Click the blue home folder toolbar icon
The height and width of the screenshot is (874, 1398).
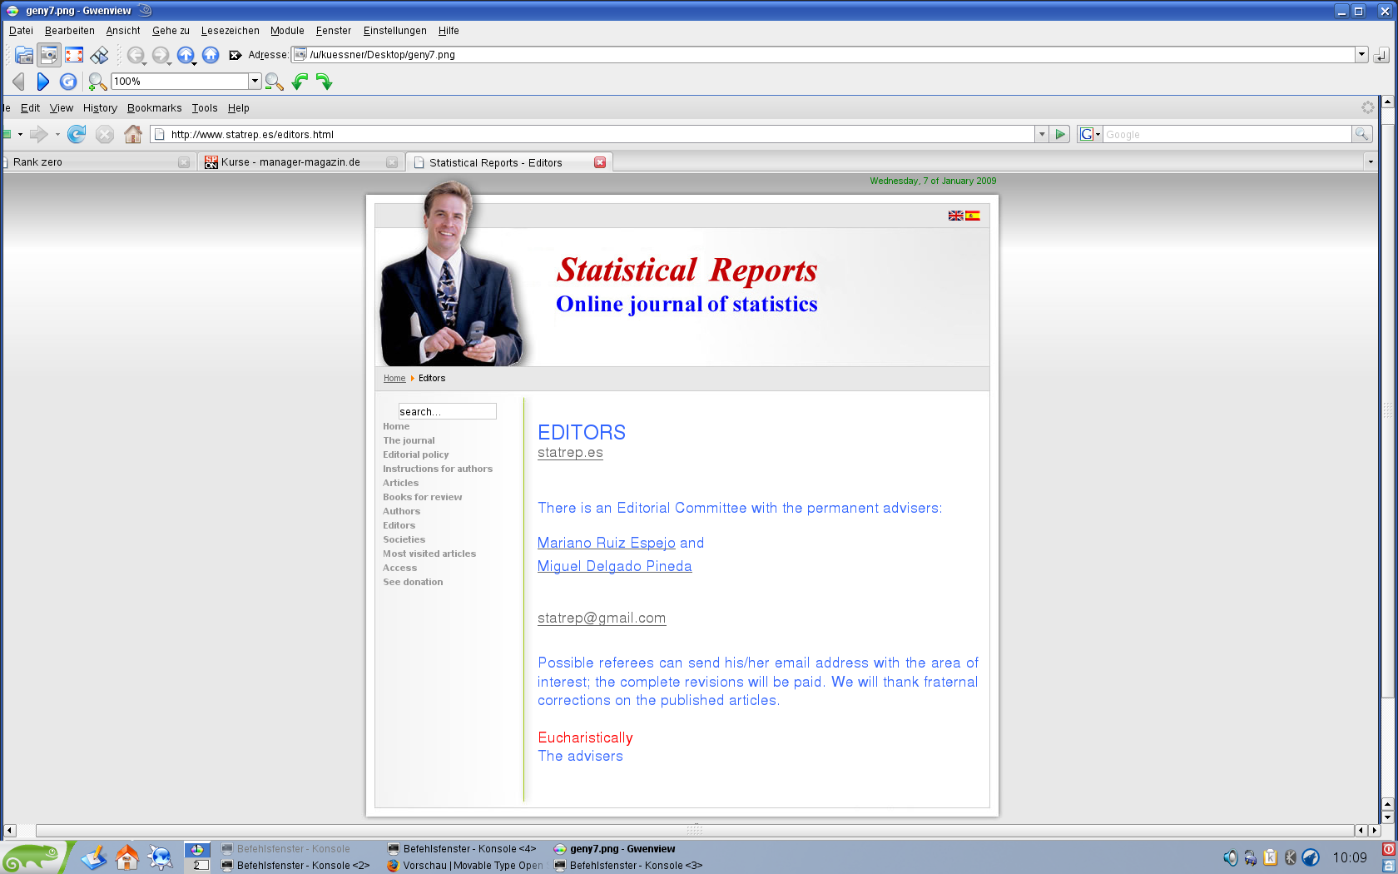click(x=211, y=55)
